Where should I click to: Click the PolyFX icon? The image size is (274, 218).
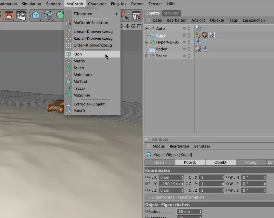point(69,111)
